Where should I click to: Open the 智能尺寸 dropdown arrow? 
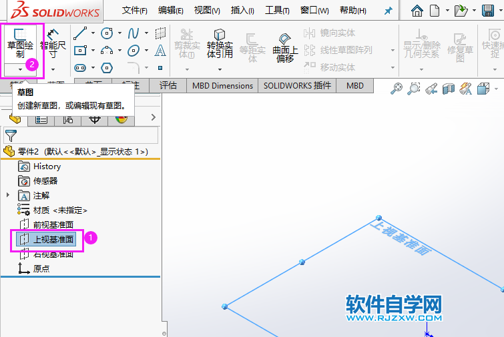point(53,69)
